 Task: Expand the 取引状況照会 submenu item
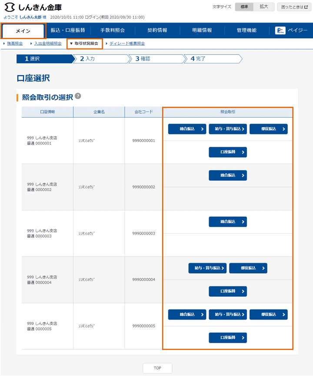[x=86, y=43]
